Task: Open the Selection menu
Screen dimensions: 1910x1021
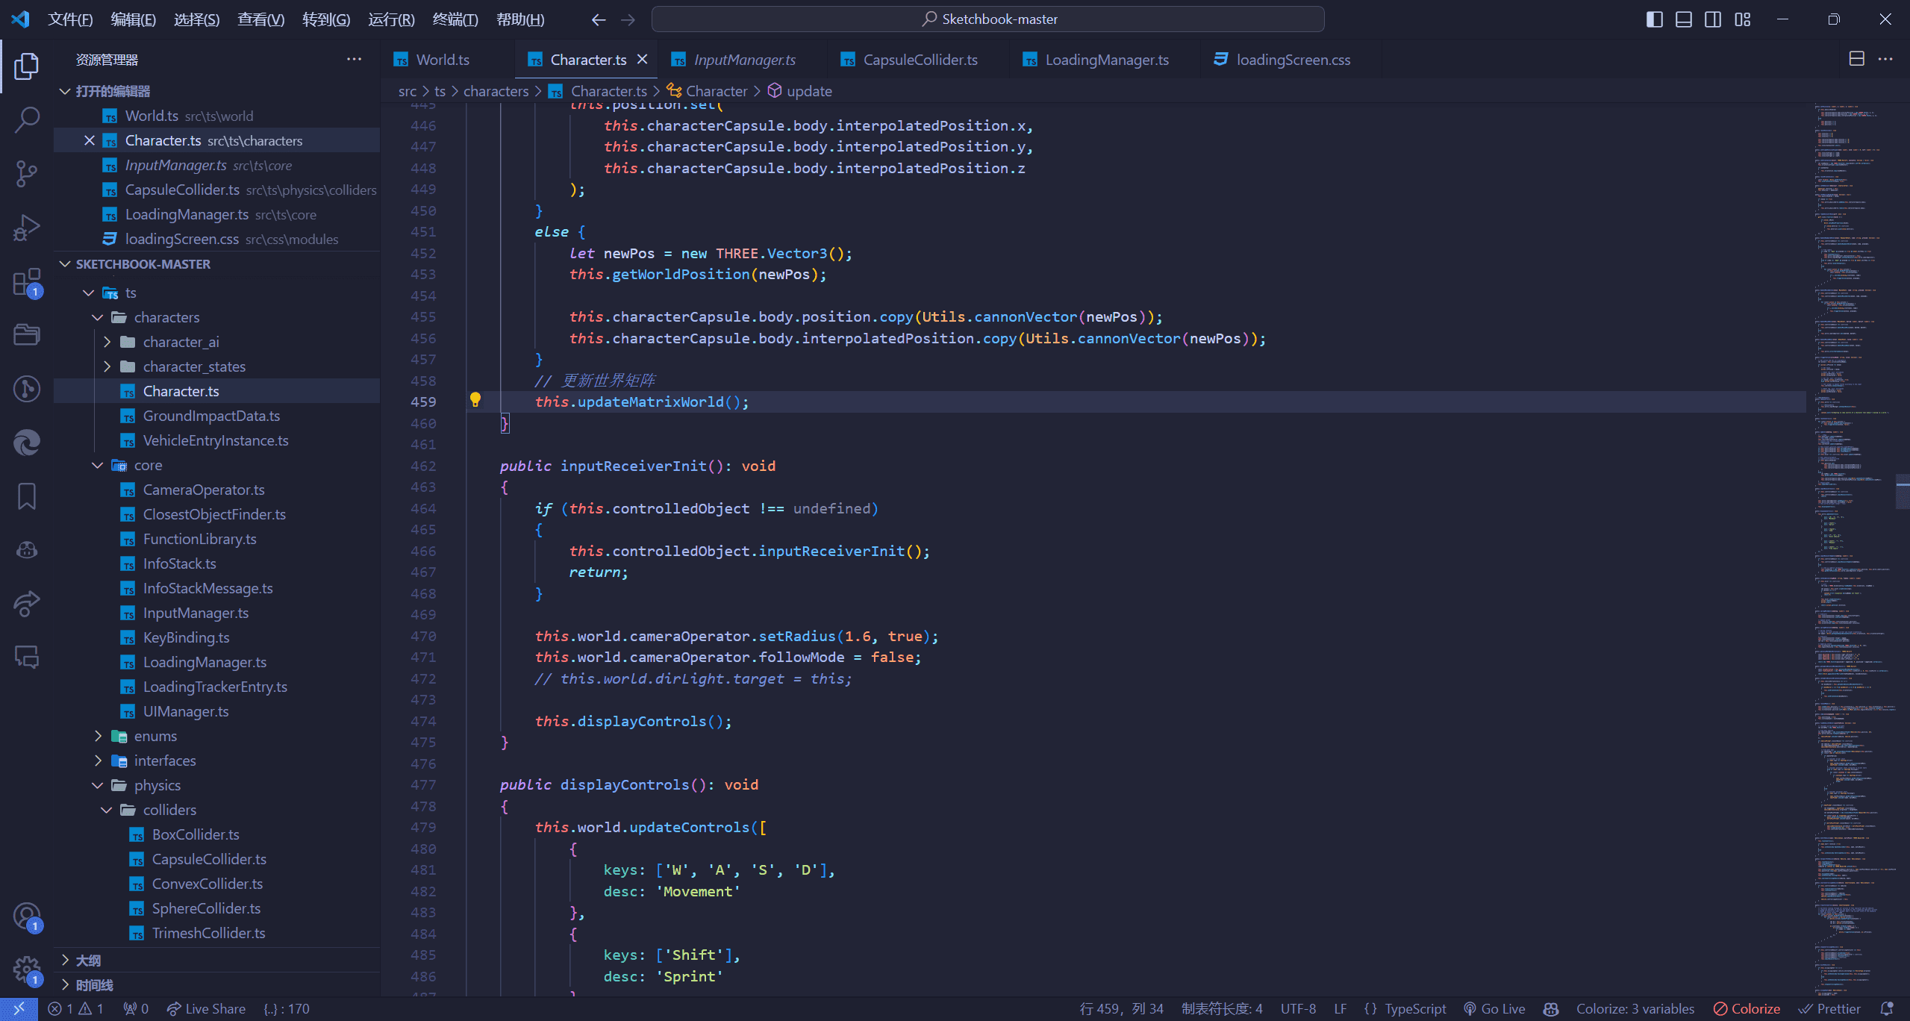Action: tap(196, 19)
